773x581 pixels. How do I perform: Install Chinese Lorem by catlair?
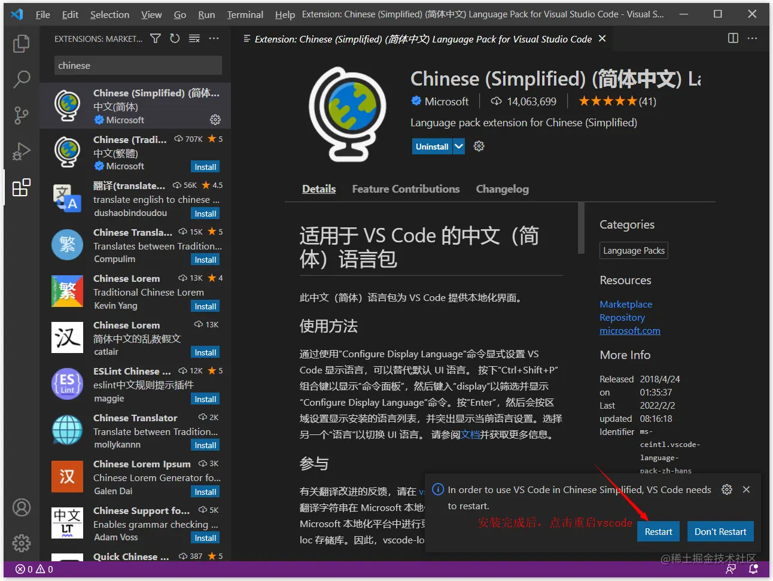coord(205,352)
